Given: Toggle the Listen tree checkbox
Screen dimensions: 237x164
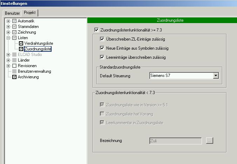Looking at the screenshot, I should coord(14,38).
